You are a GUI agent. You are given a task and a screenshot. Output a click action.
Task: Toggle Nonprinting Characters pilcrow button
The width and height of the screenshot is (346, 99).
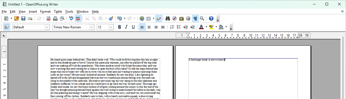tap(195, 18)
